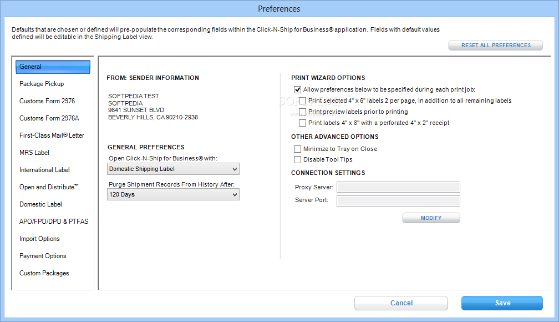Enable Disable Tool Tips checkbox
The height and width of the screenshot is (322, 559).
pos(297,159)
